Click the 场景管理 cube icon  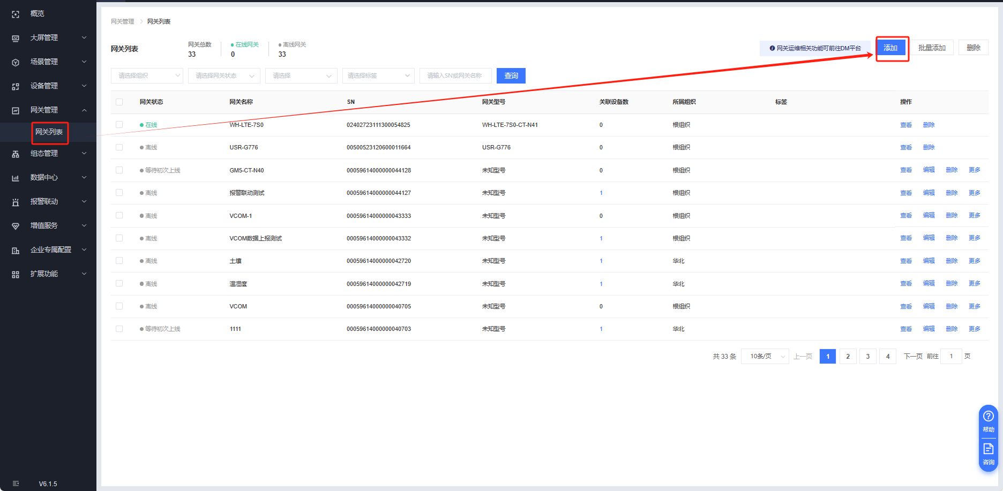click(16, 63)
